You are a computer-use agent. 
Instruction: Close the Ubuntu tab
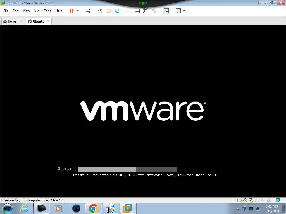(48, 21)
